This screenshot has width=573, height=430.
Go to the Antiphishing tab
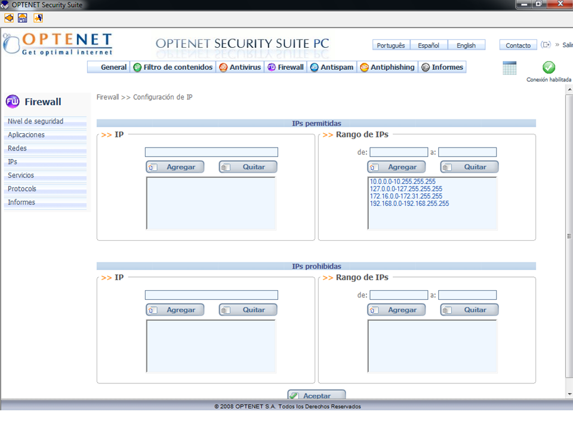(x=387, y=67)
